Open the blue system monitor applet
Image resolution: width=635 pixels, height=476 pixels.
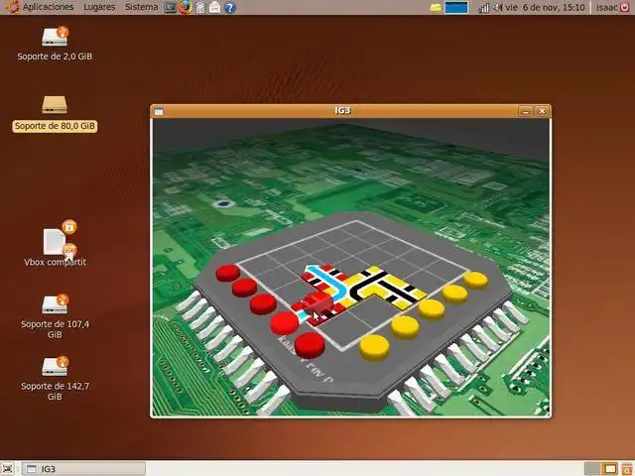click(456, 7)
